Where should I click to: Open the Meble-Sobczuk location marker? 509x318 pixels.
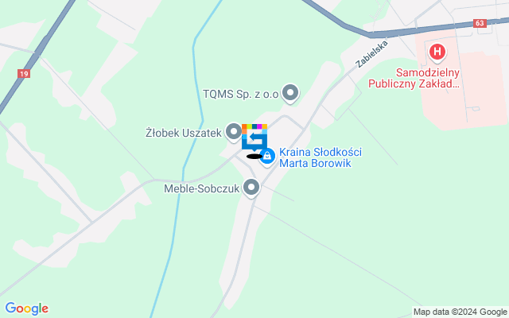pos(251,188)
